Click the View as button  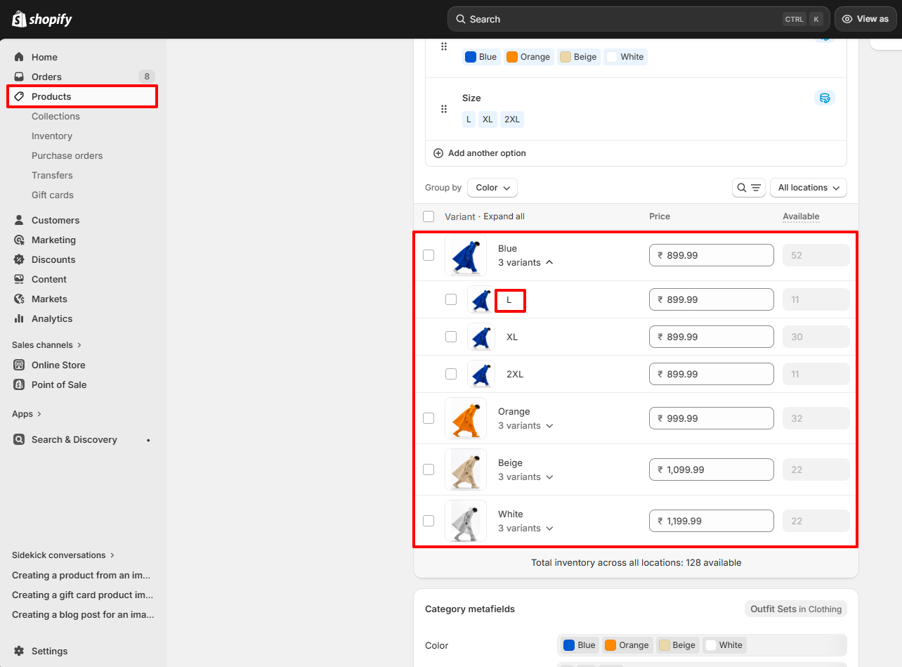click(865, 19)
